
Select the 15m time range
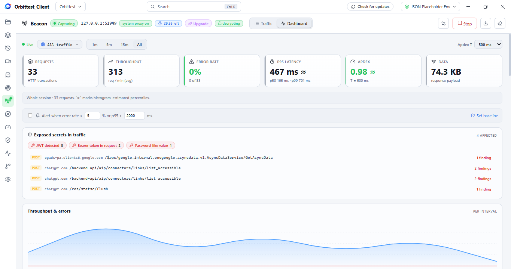[x=124, y=44]
